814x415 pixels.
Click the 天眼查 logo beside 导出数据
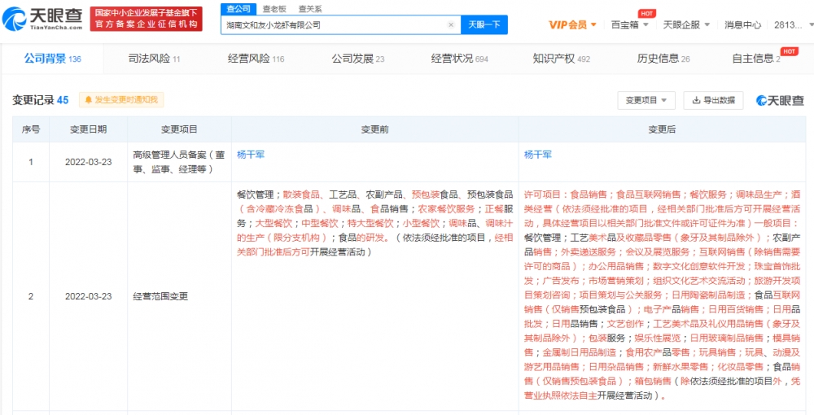[x=780, y=100]
